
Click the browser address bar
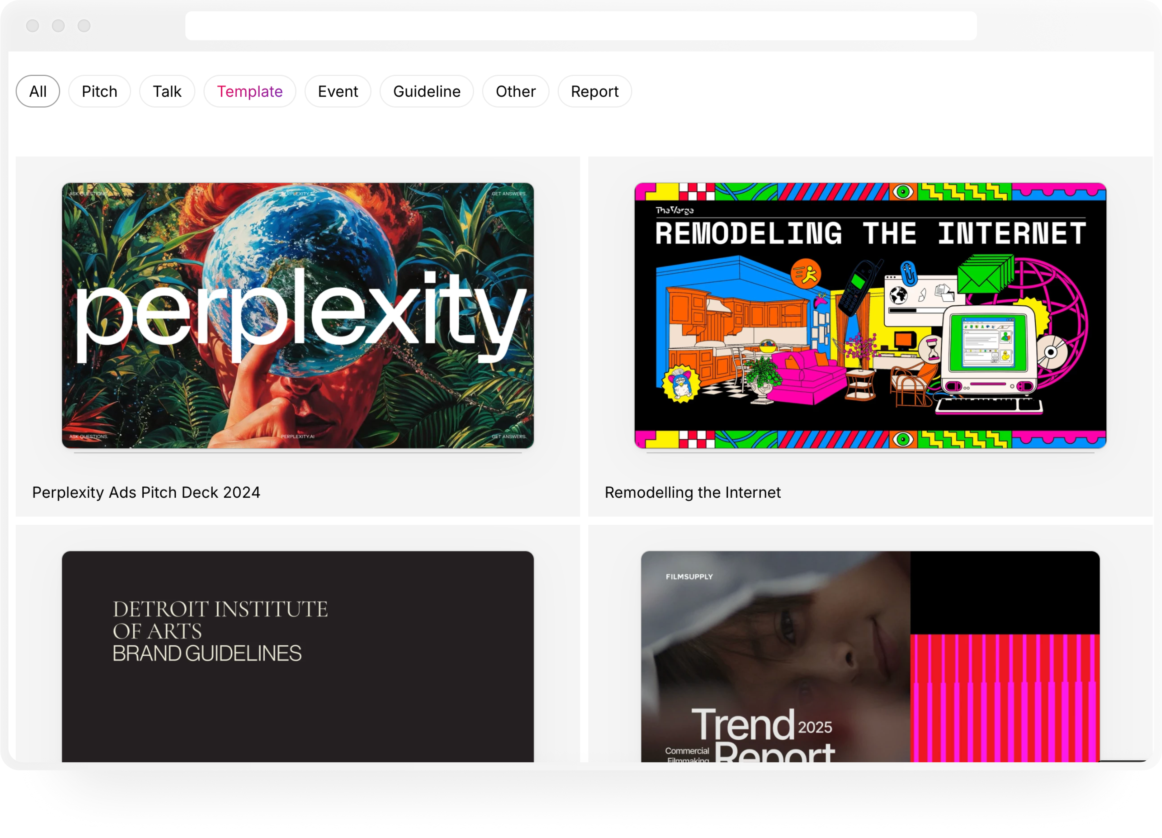580,26
